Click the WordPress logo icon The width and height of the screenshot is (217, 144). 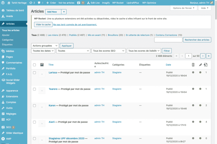click(x=3, y=3)
